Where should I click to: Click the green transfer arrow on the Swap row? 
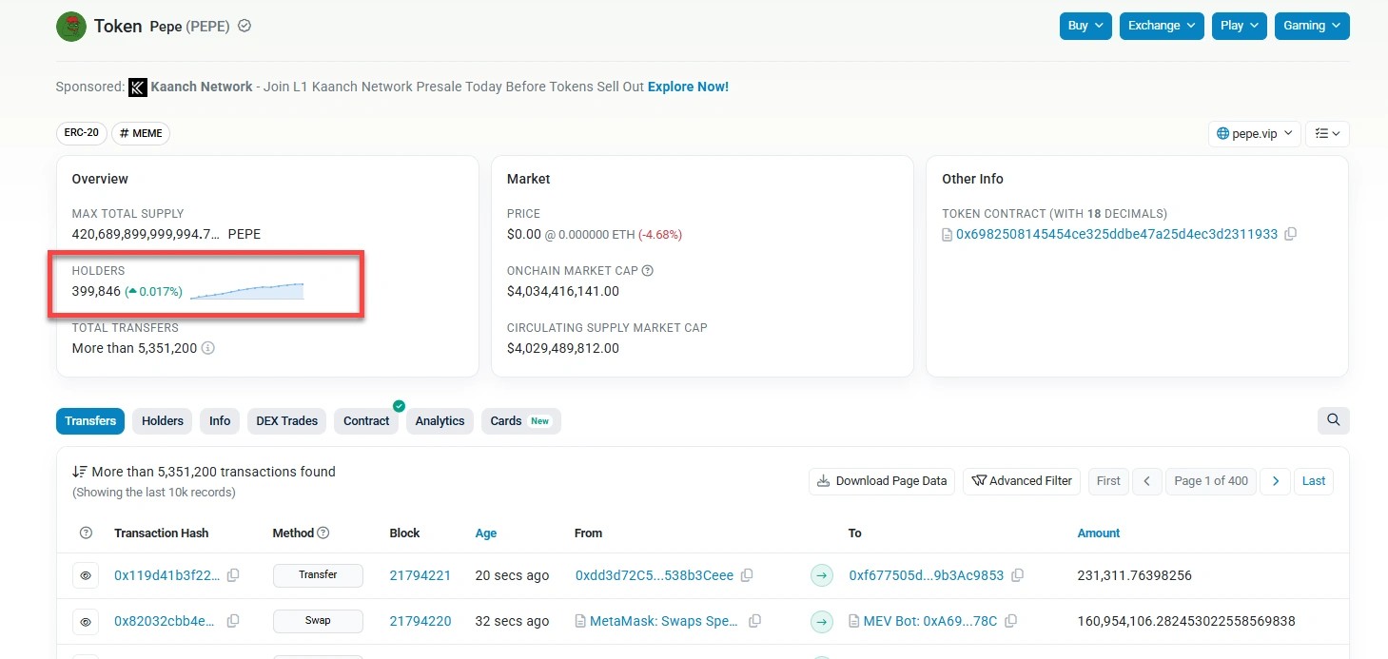click(821, 621)
